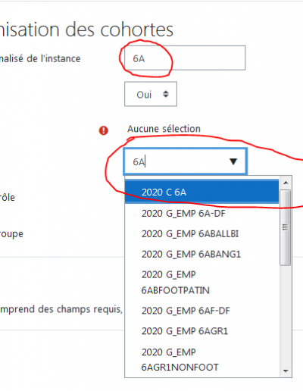
Task: Click the cohort search field with 6A typed
Action: click(185, 161)
